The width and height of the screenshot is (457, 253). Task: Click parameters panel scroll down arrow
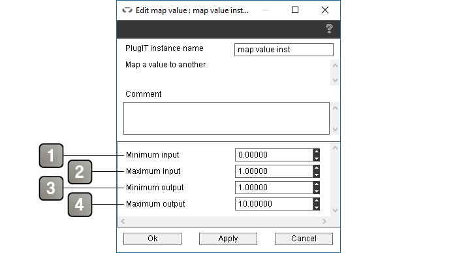[x=335, y=211]
